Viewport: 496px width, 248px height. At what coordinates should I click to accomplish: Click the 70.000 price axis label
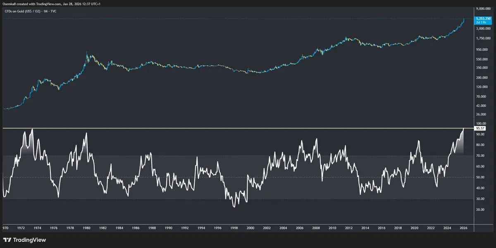pos(481,96)
